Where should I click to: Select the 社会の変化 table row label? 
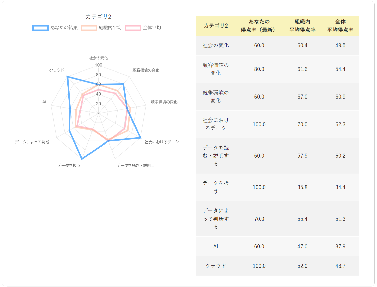[216, 45]
